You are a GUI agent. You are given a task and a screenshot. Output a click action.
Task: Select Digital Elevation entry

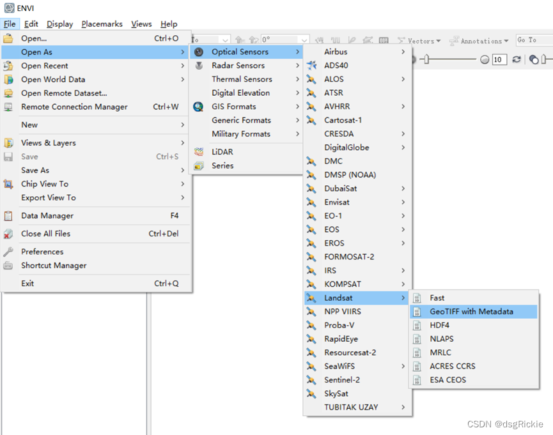[246, 93]
